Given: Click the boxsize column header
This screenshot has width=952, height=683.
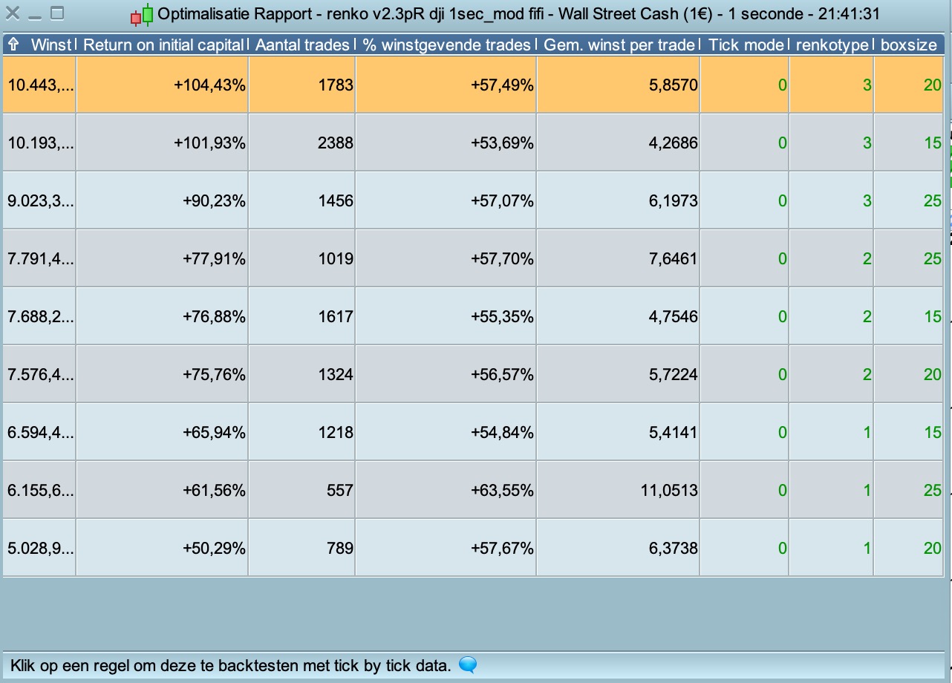Looking at the screenshot, I should 909,45.
